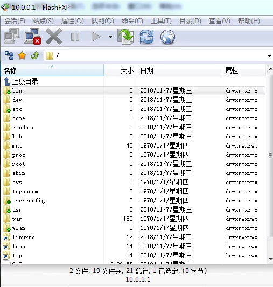Click the Abort X toolbar icon
This screenshot has width=273, height=287.
pos(54,37)
